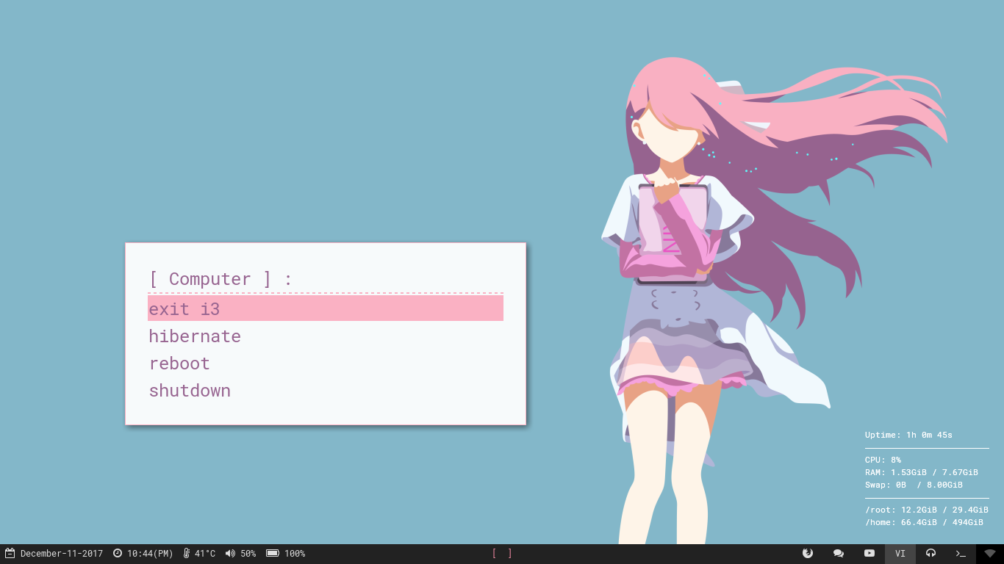The height and width of the screenshot is (564, 1004).
Task: Click the headphones music icon
Action: pos(931,553)
